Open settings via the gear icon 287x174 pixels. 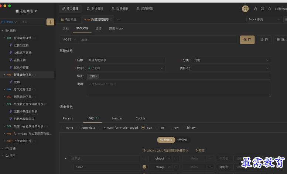click(255, 8)
